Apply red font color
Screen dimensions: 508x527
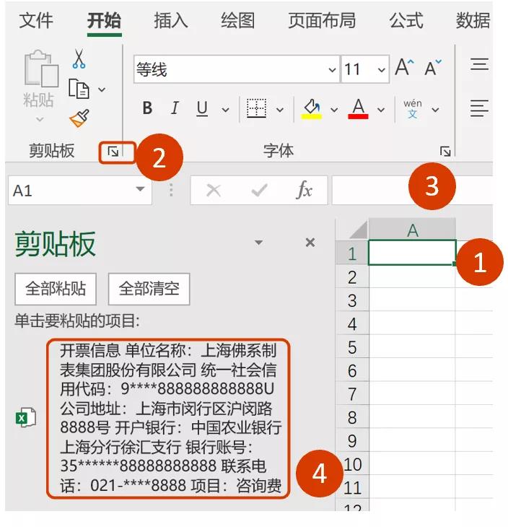tap(358, 109)
